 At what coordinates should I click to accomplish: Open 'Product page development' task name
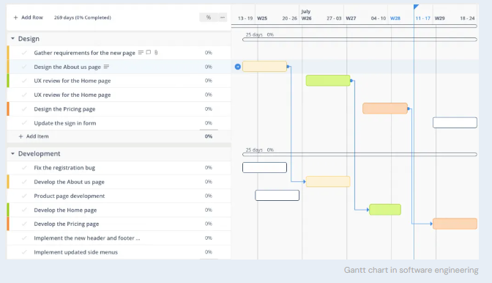tap(70, 196)
